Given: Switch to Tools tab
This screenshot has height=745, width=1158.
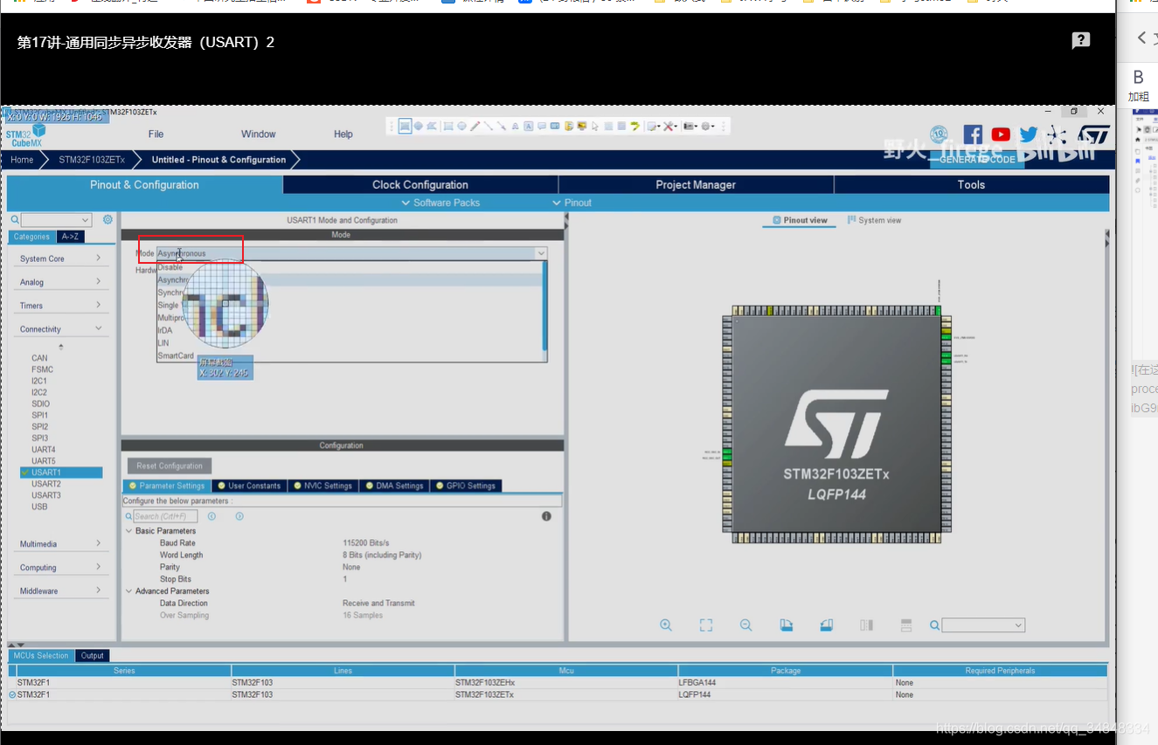Looking at the screenshot, I should pos(971,184).
